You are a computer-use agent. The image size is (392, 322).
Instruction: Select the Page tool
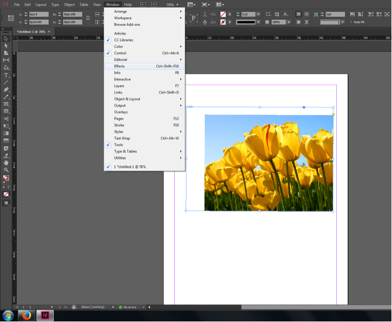[x=6, y=53]
